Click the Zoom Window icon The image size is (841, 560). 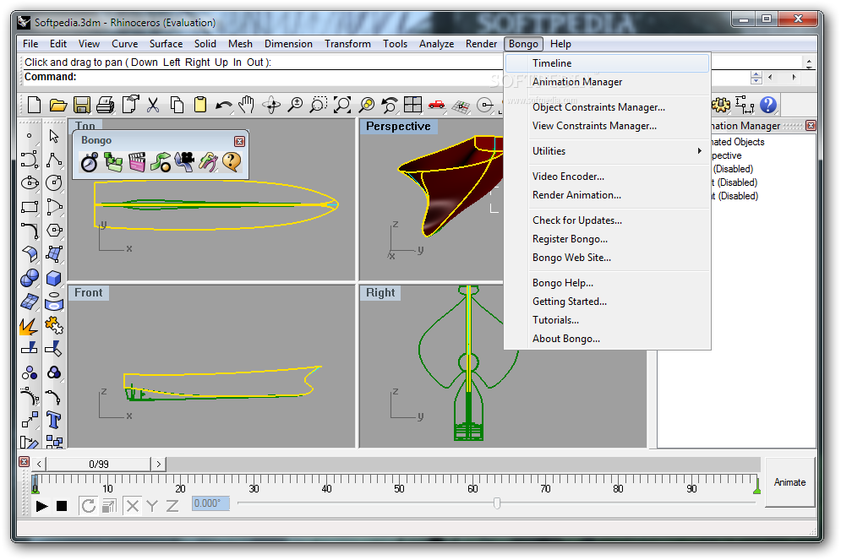click(318, 105)
